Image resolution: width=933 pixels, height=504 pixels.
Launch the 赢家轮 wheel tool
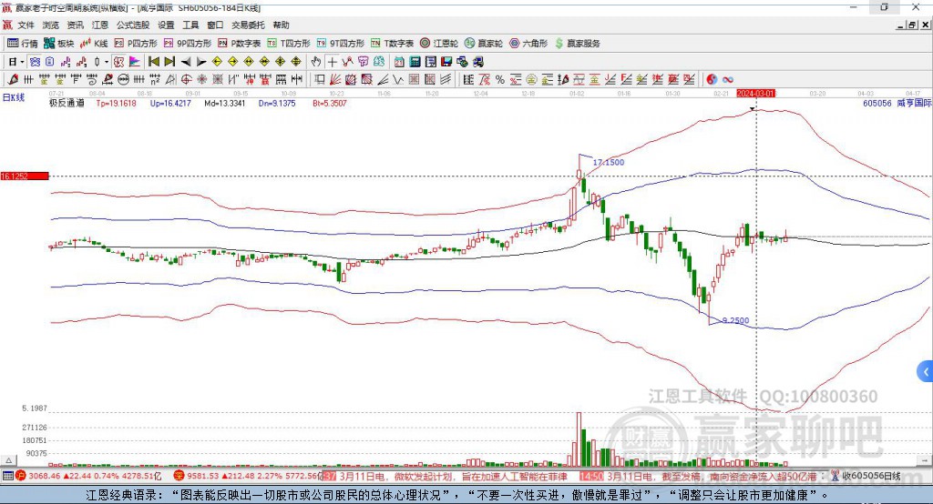(484, 44)
